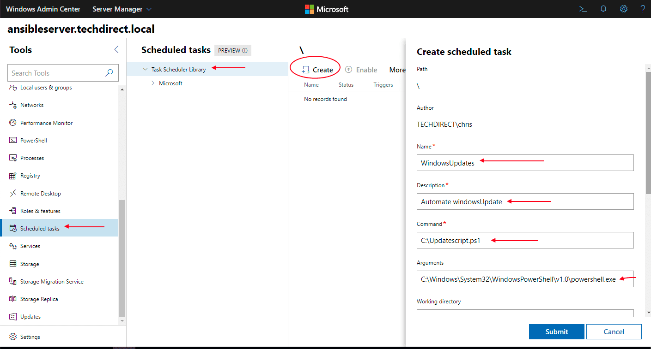Open the PowerShell console icon in header

[583, 9]
